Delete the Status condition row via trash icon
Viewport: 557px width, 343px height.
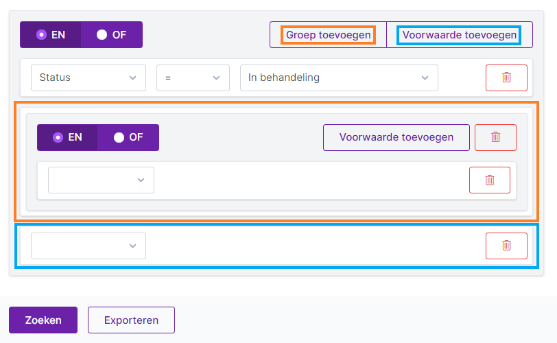(x=506, y=78)
